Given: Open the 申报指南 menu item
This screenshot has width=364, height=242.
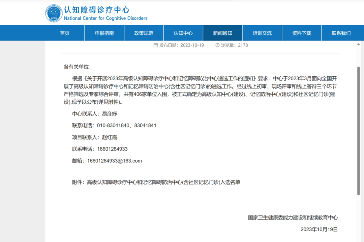Looking at the screenshot, I should [104, 33].
